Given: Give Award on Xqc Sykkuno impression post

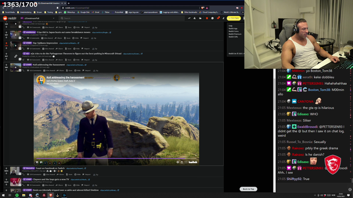Looking at the screenshot, I should [x=48, y=49].
